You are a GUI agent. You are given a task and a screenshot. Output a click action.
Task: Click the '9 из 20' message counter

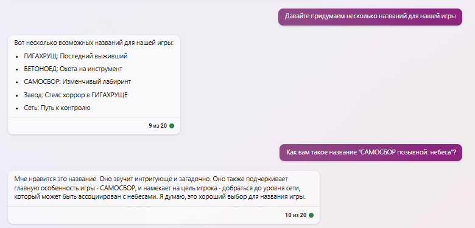tap(158, 126)
